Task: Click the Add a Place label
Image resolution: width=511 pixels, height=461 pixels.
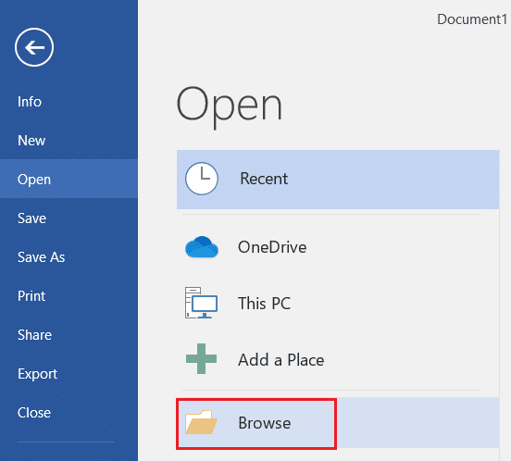Action: coord(280,360)
